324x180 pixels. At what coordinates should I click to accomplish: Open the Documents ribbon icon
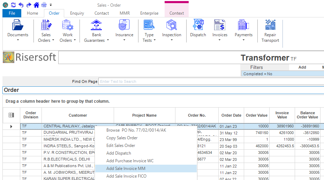click(x=18, y=25)
